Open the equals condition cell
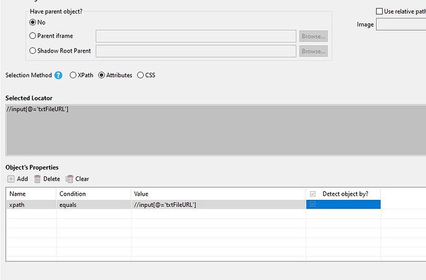This screenshot has height=280, width=426. tap(94, 205)
